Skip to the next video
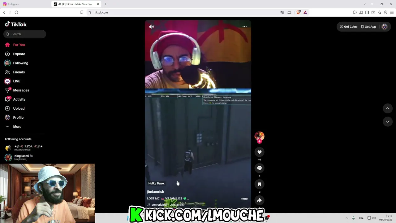396x223 pixels. (x=388, y=122)
